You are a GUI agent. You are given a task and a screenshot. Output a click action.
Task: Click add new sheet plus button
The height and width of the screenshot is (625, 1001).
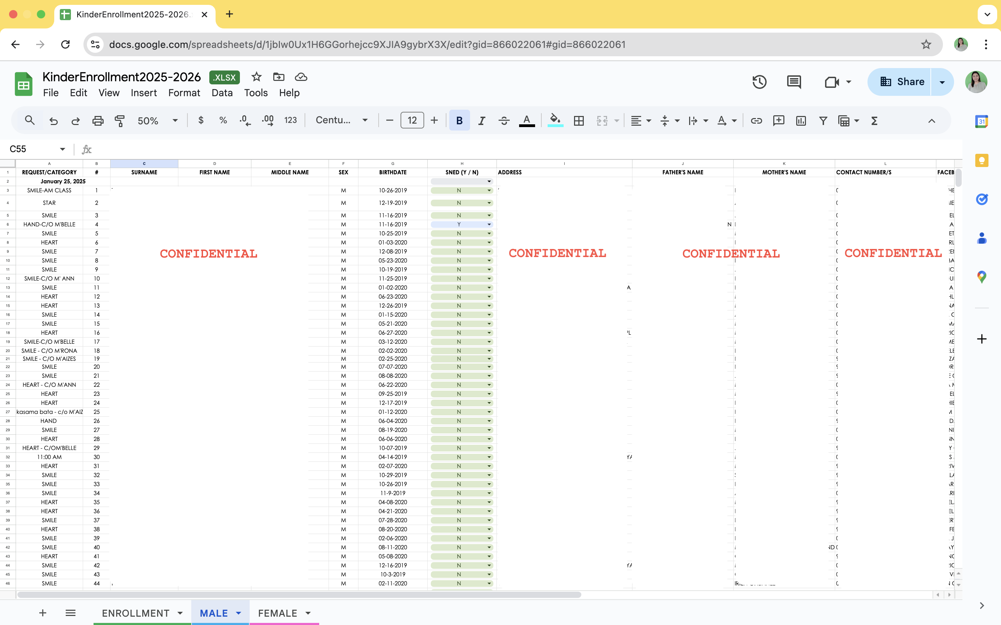coord(43,613)
